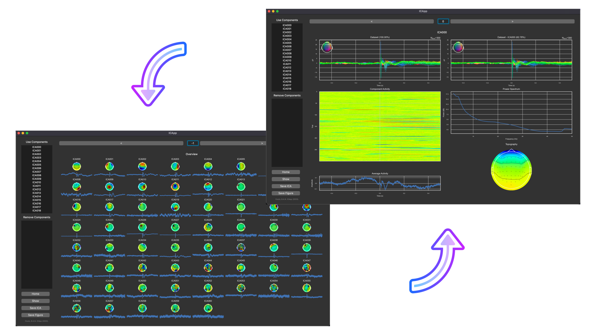Click the sensor layout icon in Dataset plot
Image resolution: width=596 pixels, height=335 pixels.
click(x=327, y=47)
